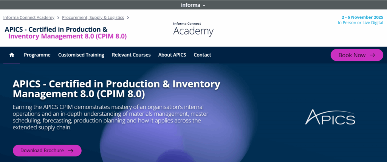Screen dimensions: 387x162
Task: Open About APICS section
Action: tap(172, 55)
